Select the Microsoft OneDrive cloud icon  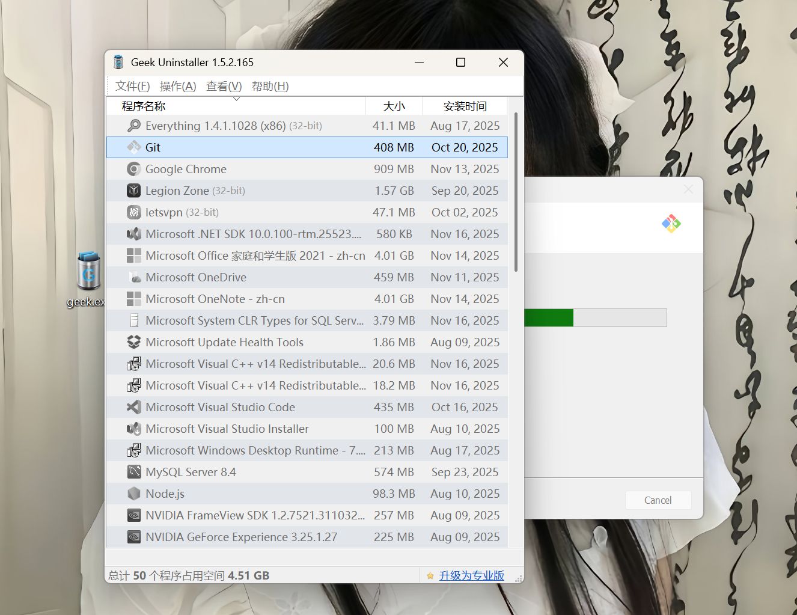[133, 277]
